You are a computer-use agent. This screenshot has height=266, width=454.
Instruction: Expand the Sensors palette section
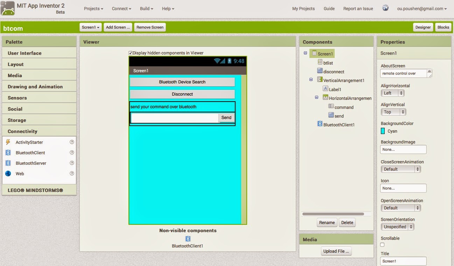tap(39, 98)
